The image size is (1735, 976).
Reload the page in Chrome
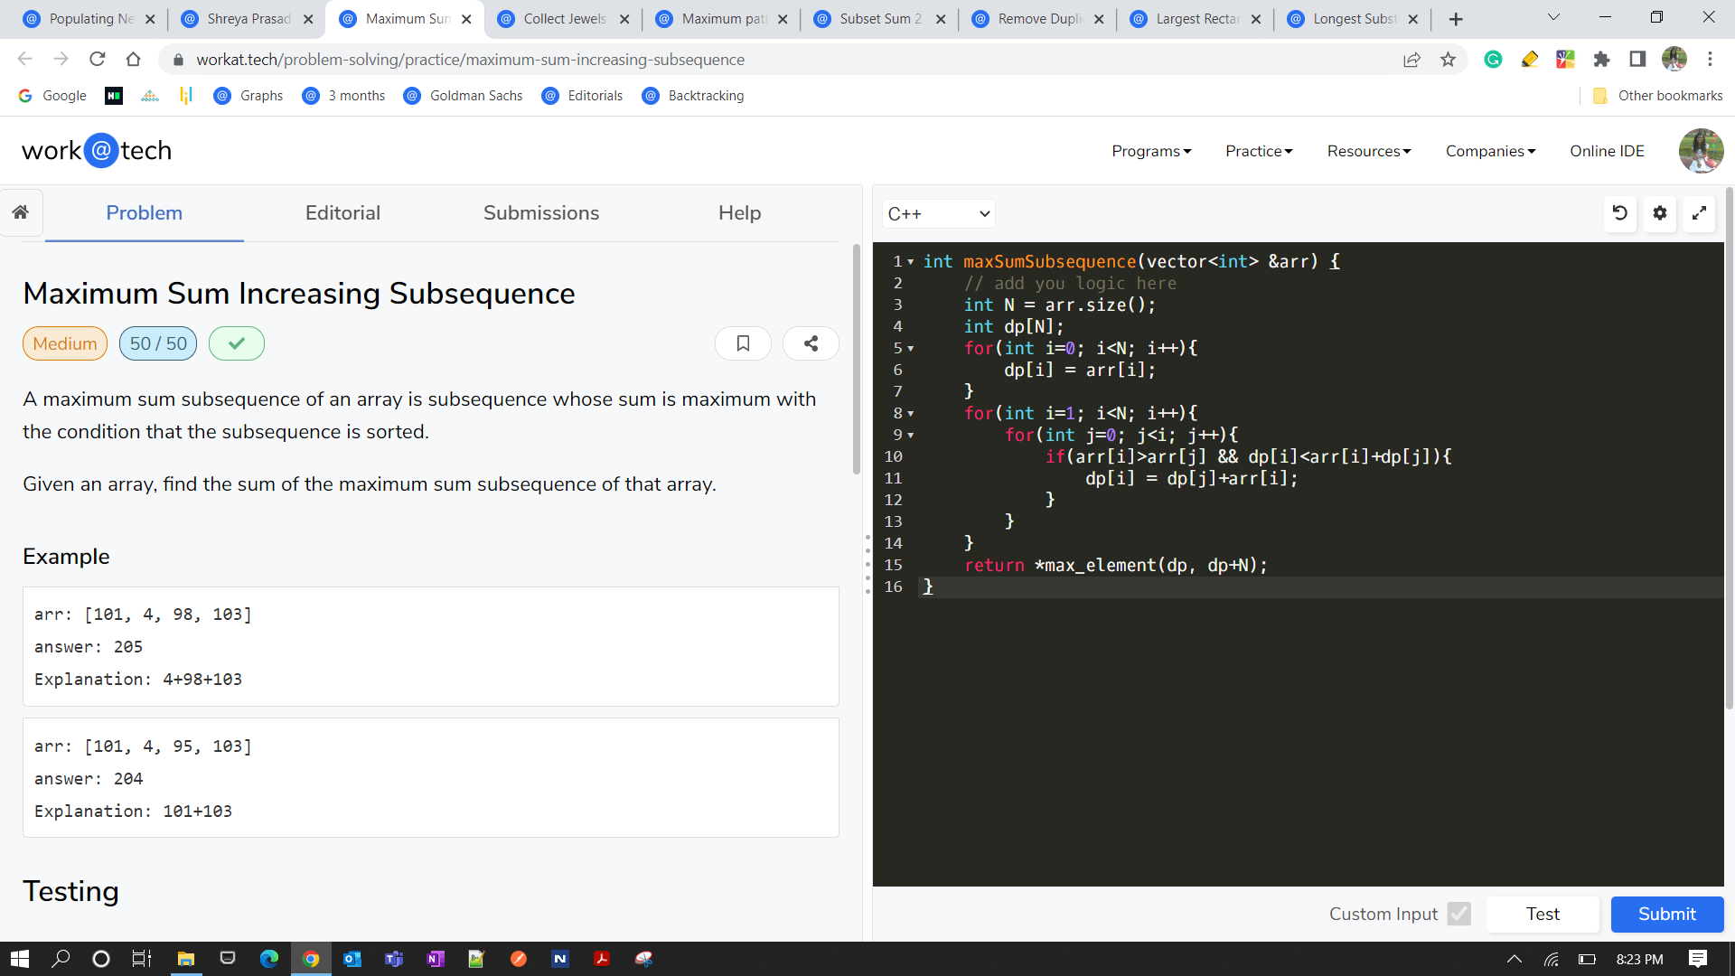click(98, 60)
